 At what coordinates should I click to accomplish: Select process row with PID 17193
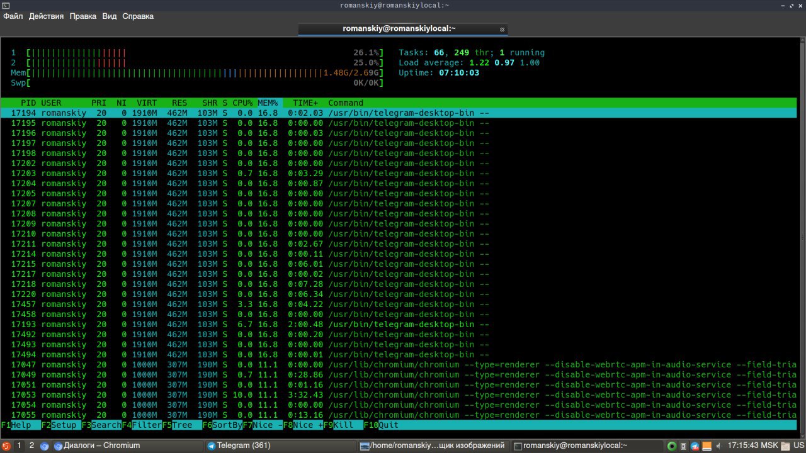click(399, 325)
